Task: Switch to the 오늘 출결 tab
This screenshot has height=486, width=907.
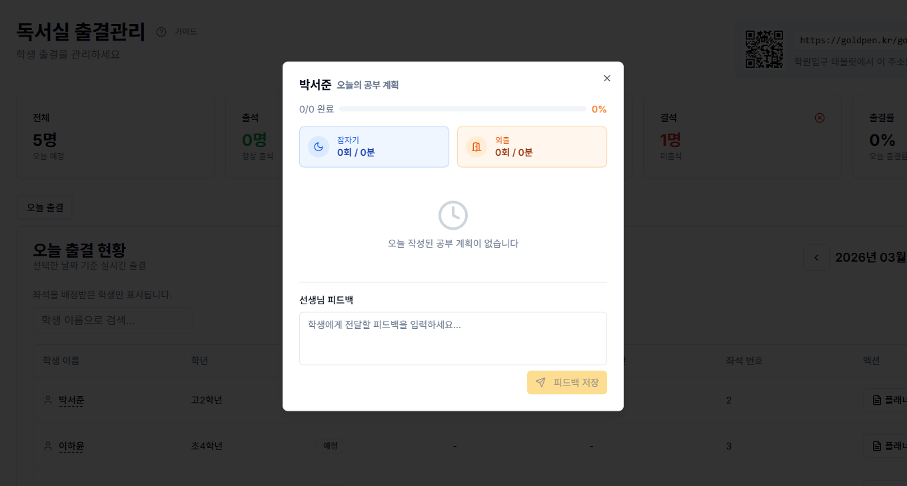Action: click(x=44, y=207)
